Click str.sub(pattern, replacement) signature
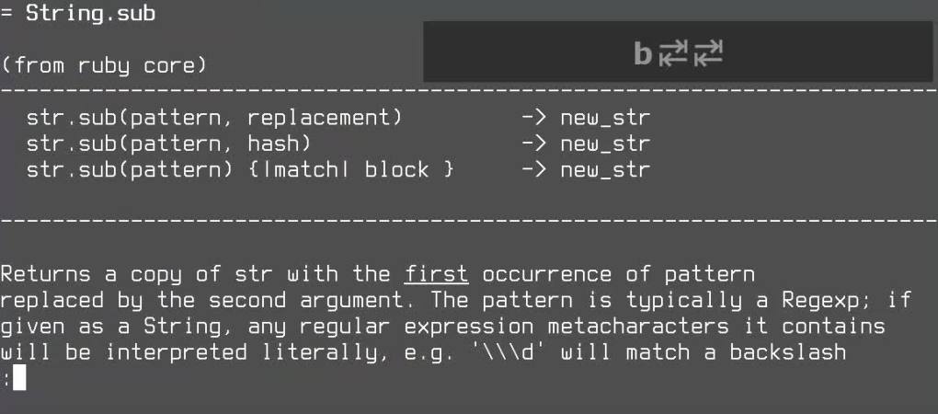938x414 pixels. (x=214, y=118)
